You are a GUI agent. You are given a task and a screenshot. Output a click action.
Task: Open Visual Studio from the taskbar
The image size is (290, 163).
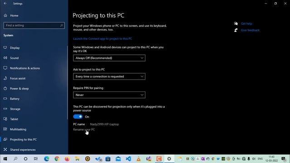coord(149,159)
